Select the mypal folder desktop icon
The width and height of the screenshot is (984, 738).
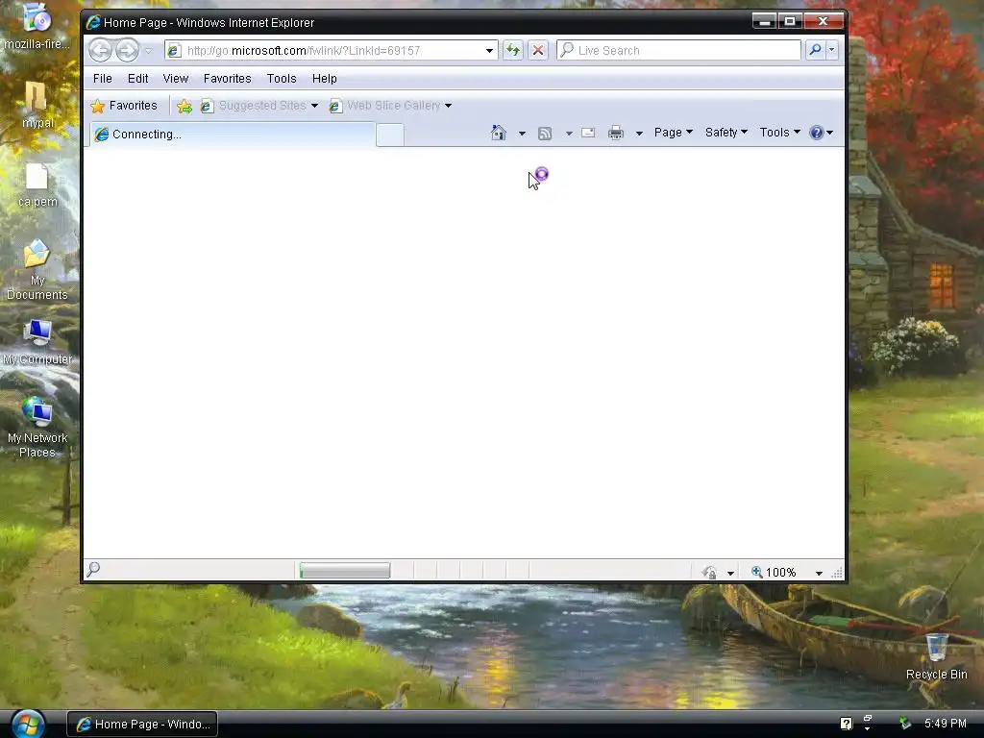(x=37, y=105)
